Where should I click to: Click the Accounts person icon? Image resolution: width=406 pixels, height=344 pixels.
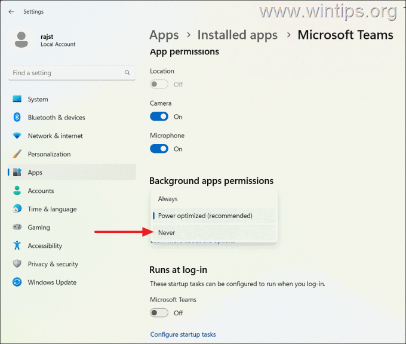[17, 191]
